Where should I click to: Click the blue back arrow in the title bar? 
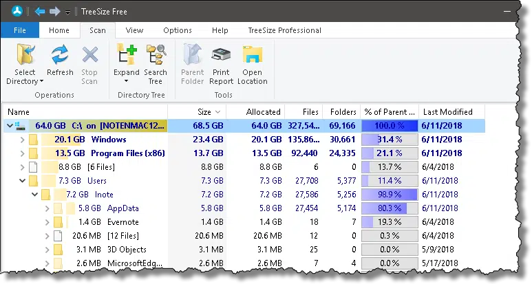[40, 12]
